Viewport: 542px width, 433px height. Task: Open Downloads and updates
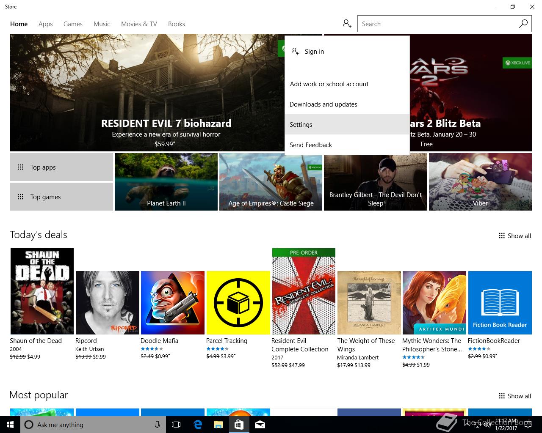pyautogui.click(x=347, y=104)
